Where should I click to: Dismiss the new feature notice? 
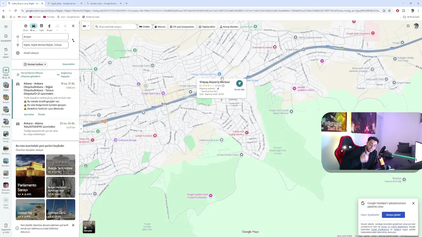click(x=73, y=225)
